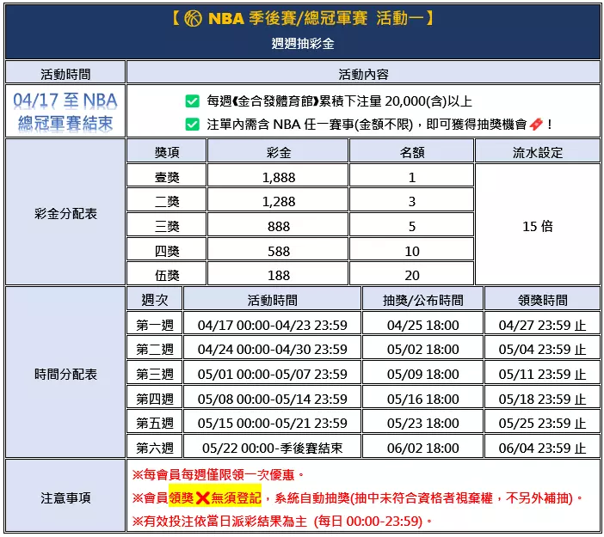Screen dimensions: 604x537
Task: Click the prize amount 188
Action: (x=278, y=276)
